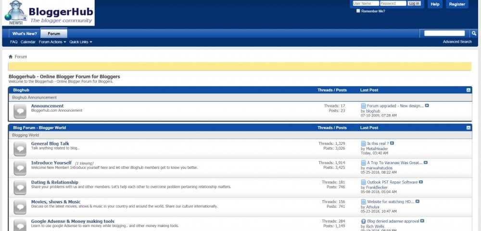Collapse the Blog Forum - Blogger World section

[468, 128]
